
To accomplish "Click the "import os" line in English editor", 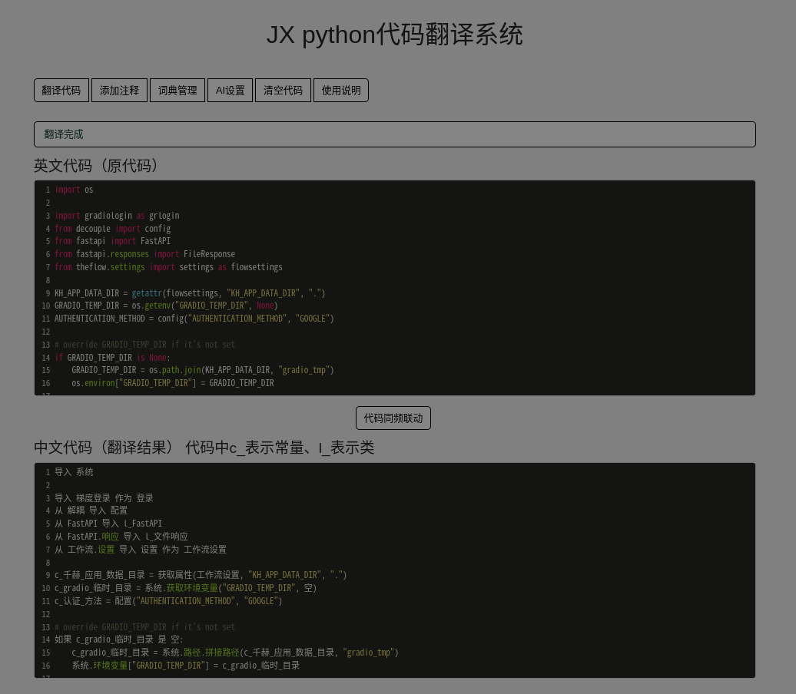I will pyautogui.click(x=74, y=190).
